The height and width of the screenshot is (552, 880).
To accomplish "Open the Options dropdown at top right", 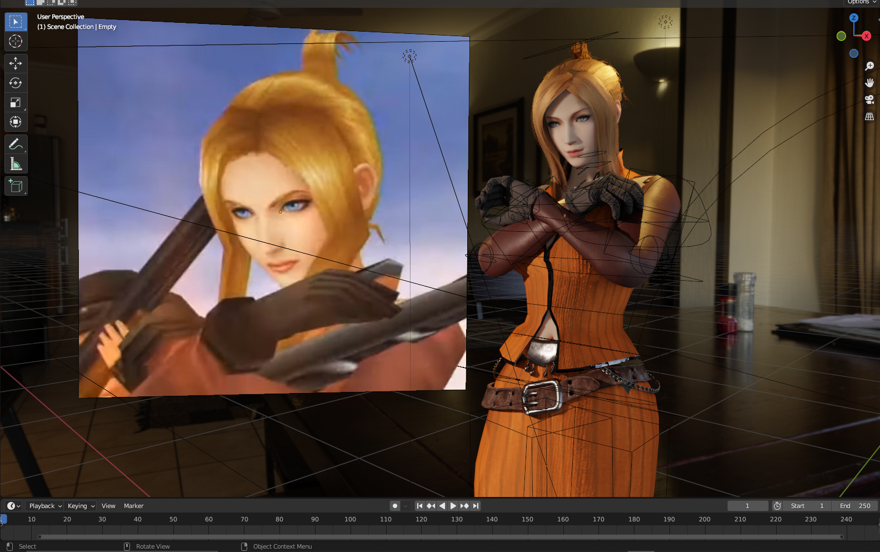I will click(x=861, y=2).
